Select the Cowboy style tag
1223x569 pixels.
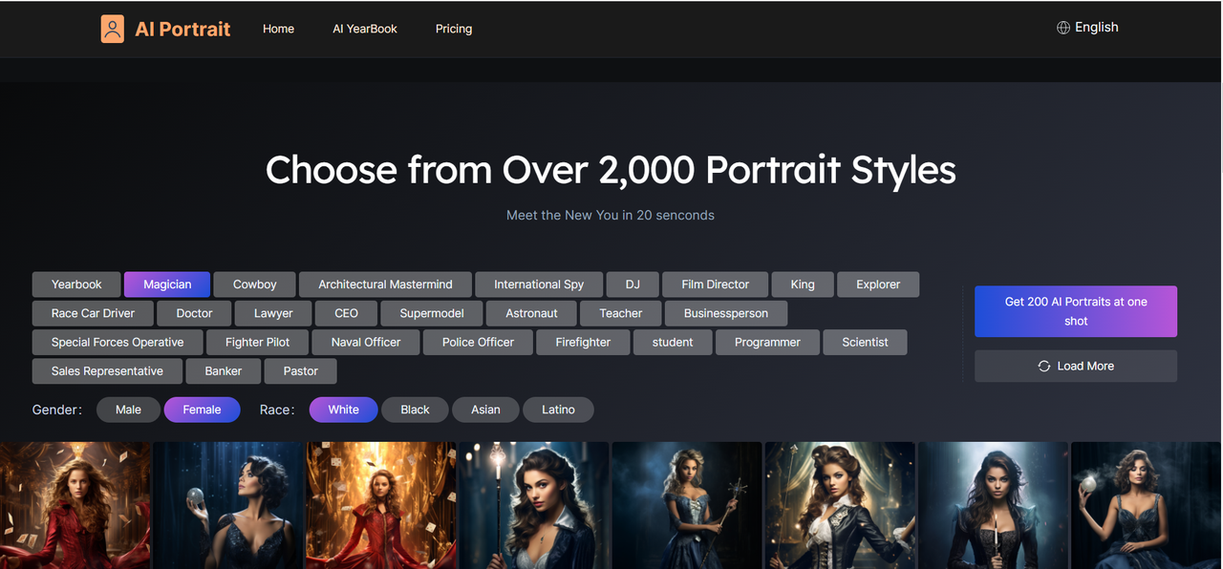[254, 284]
